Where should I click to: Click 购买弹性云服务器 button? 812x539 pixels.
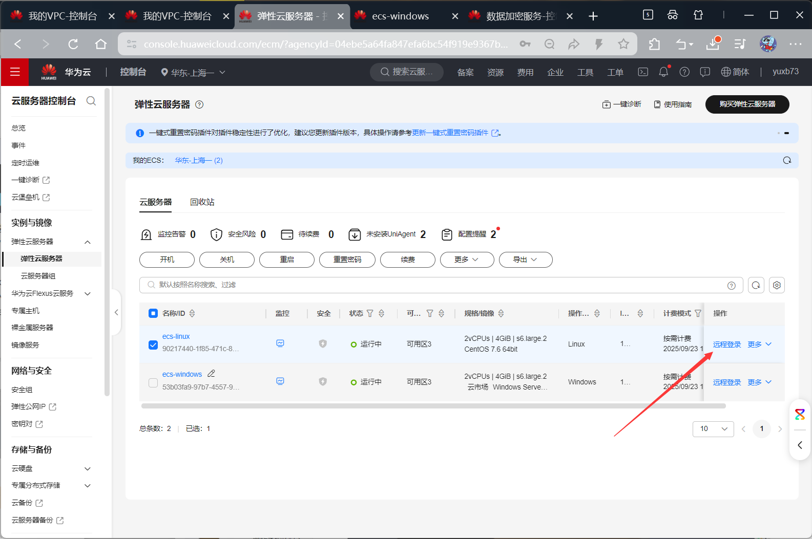[x=747, y=104]
